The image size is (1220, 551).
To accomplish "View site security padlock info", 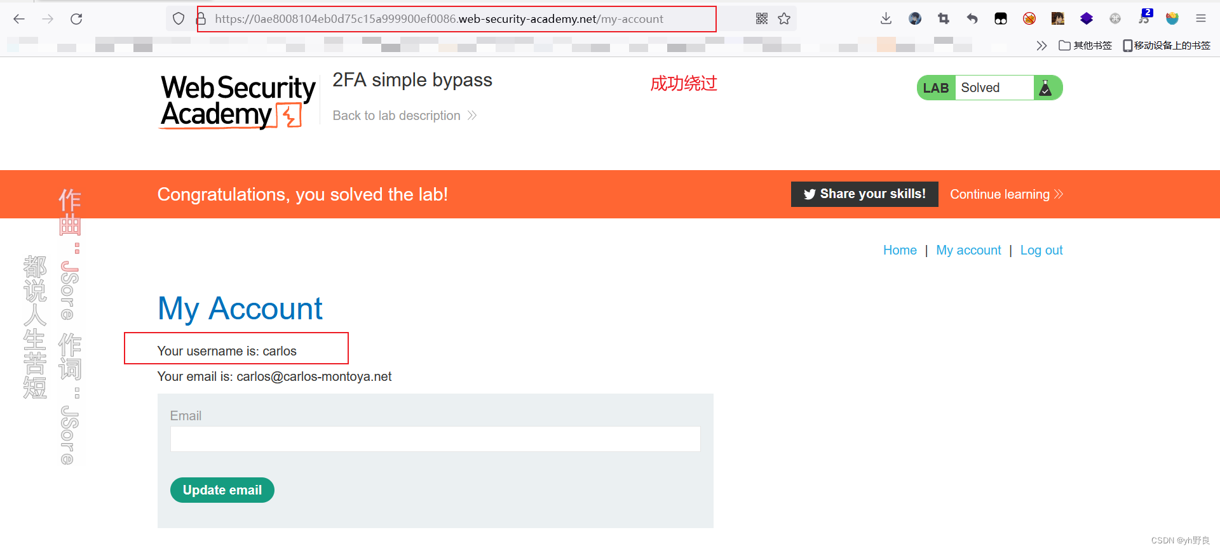I will pos(201,19).
